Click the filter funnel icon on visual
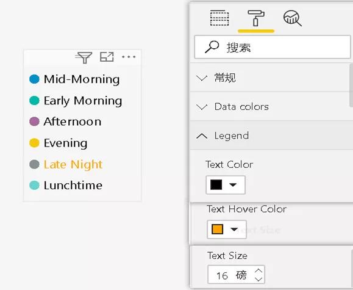 84,57
